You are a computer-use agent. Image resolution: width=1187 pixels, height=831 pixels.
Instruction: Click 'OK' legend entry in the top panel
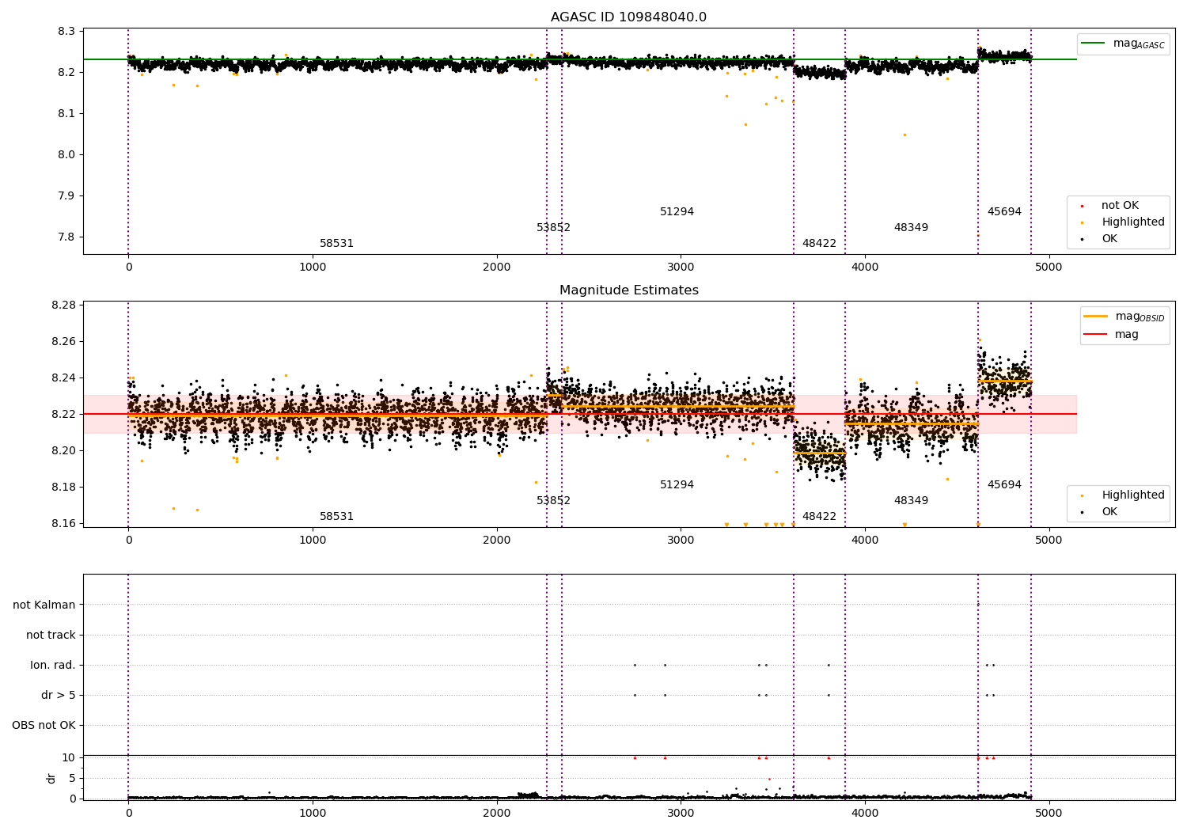pos(1109,239)
